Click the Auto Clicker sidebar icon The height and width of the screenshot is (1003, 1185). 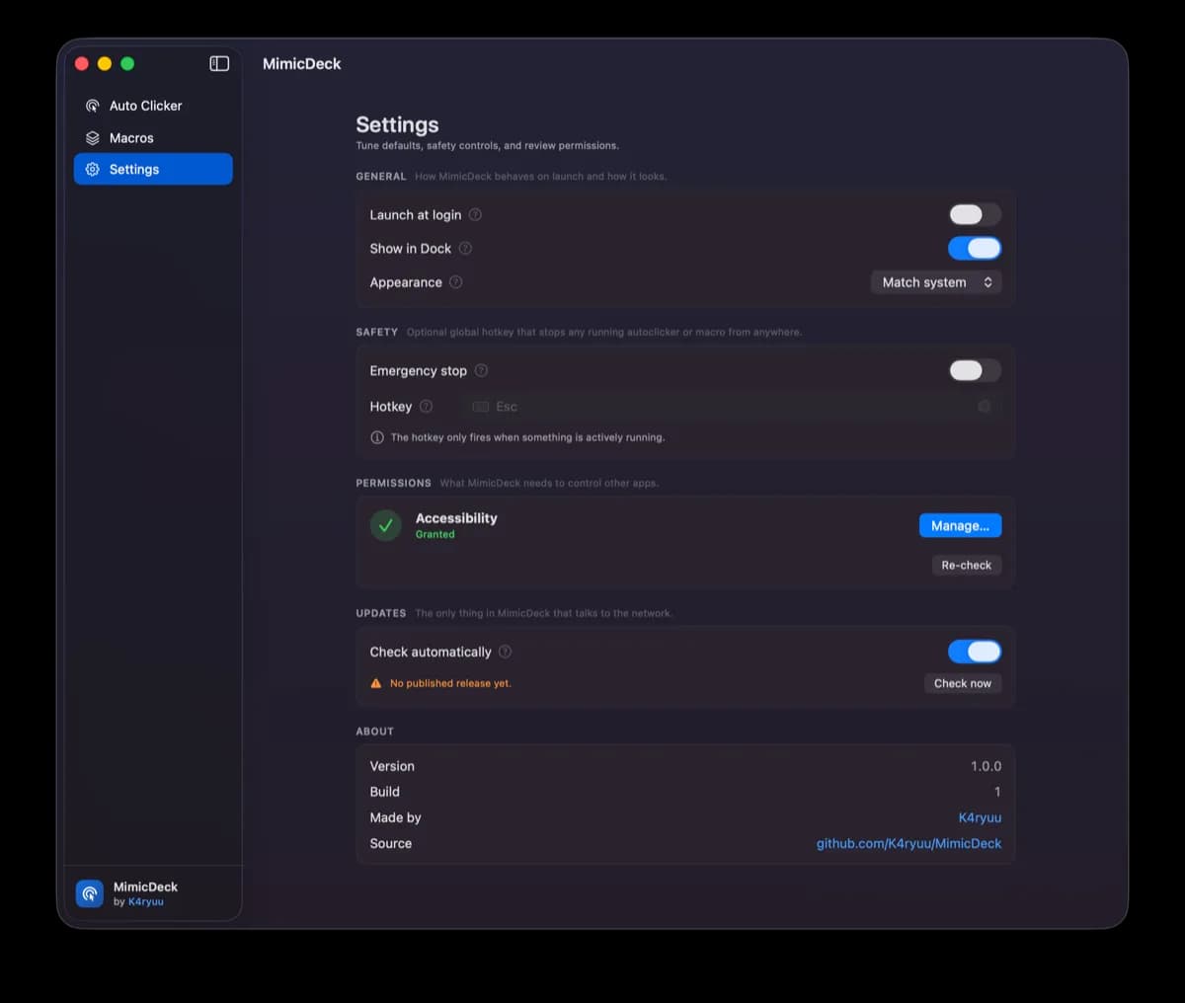point(93,106)
